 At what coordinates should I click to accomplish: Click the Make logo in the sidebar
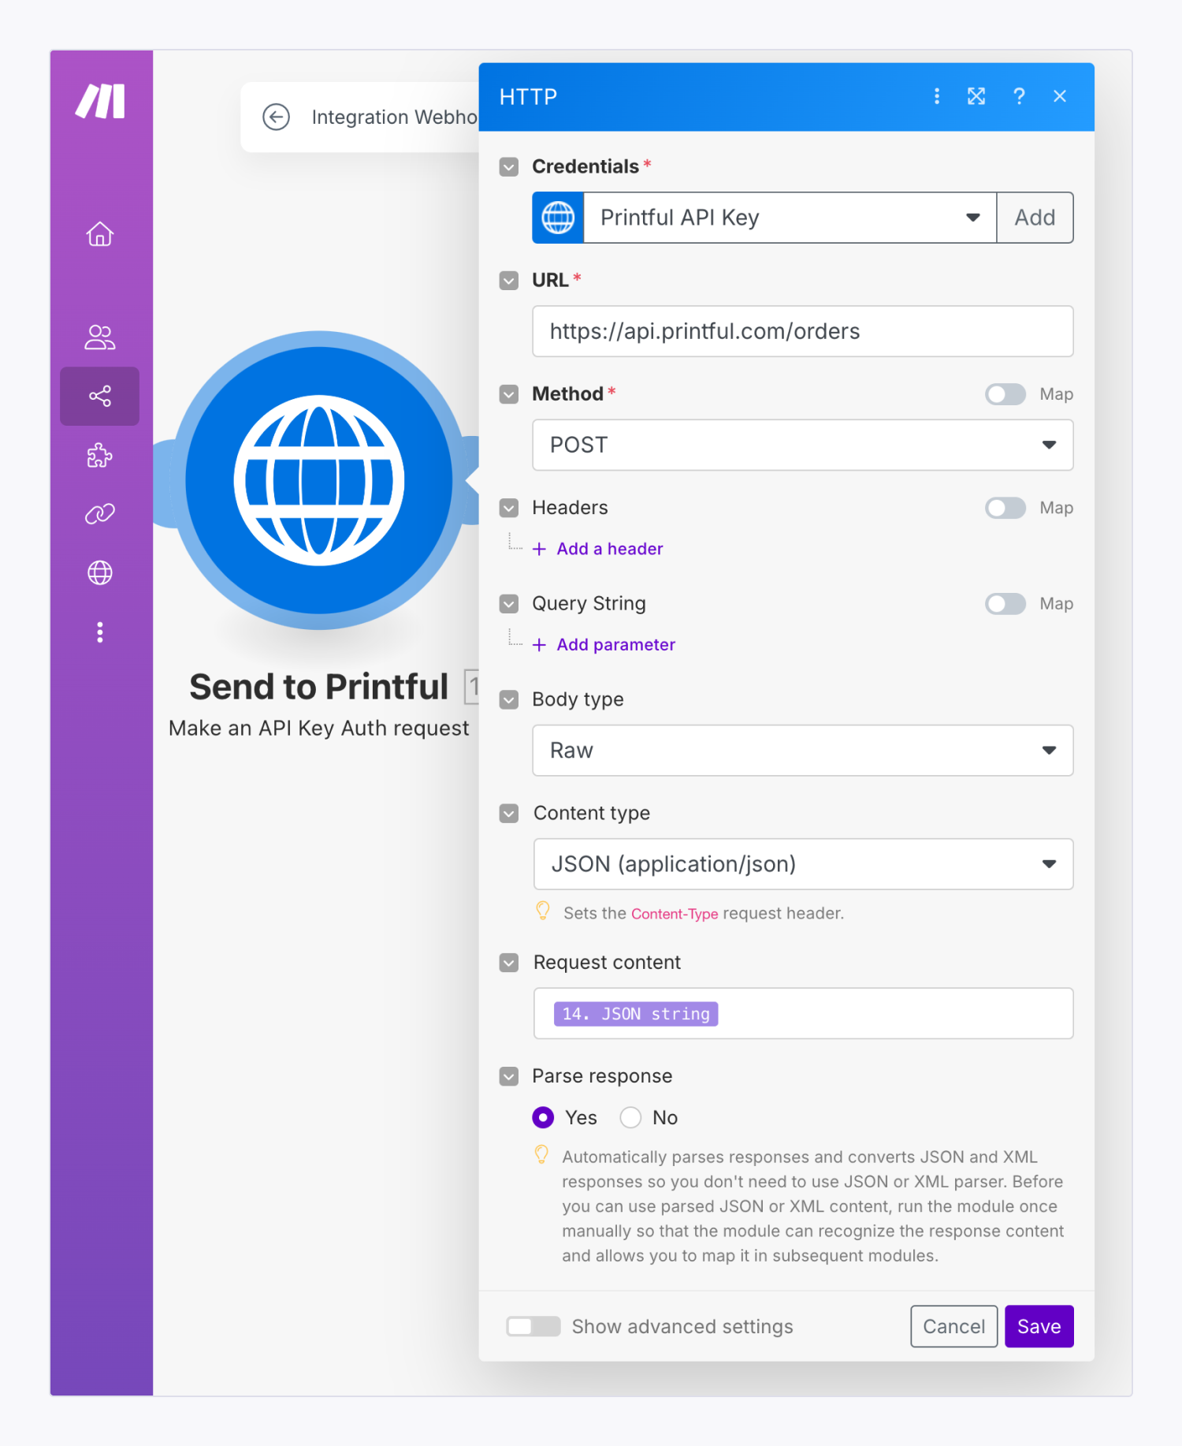click(100, 102)
